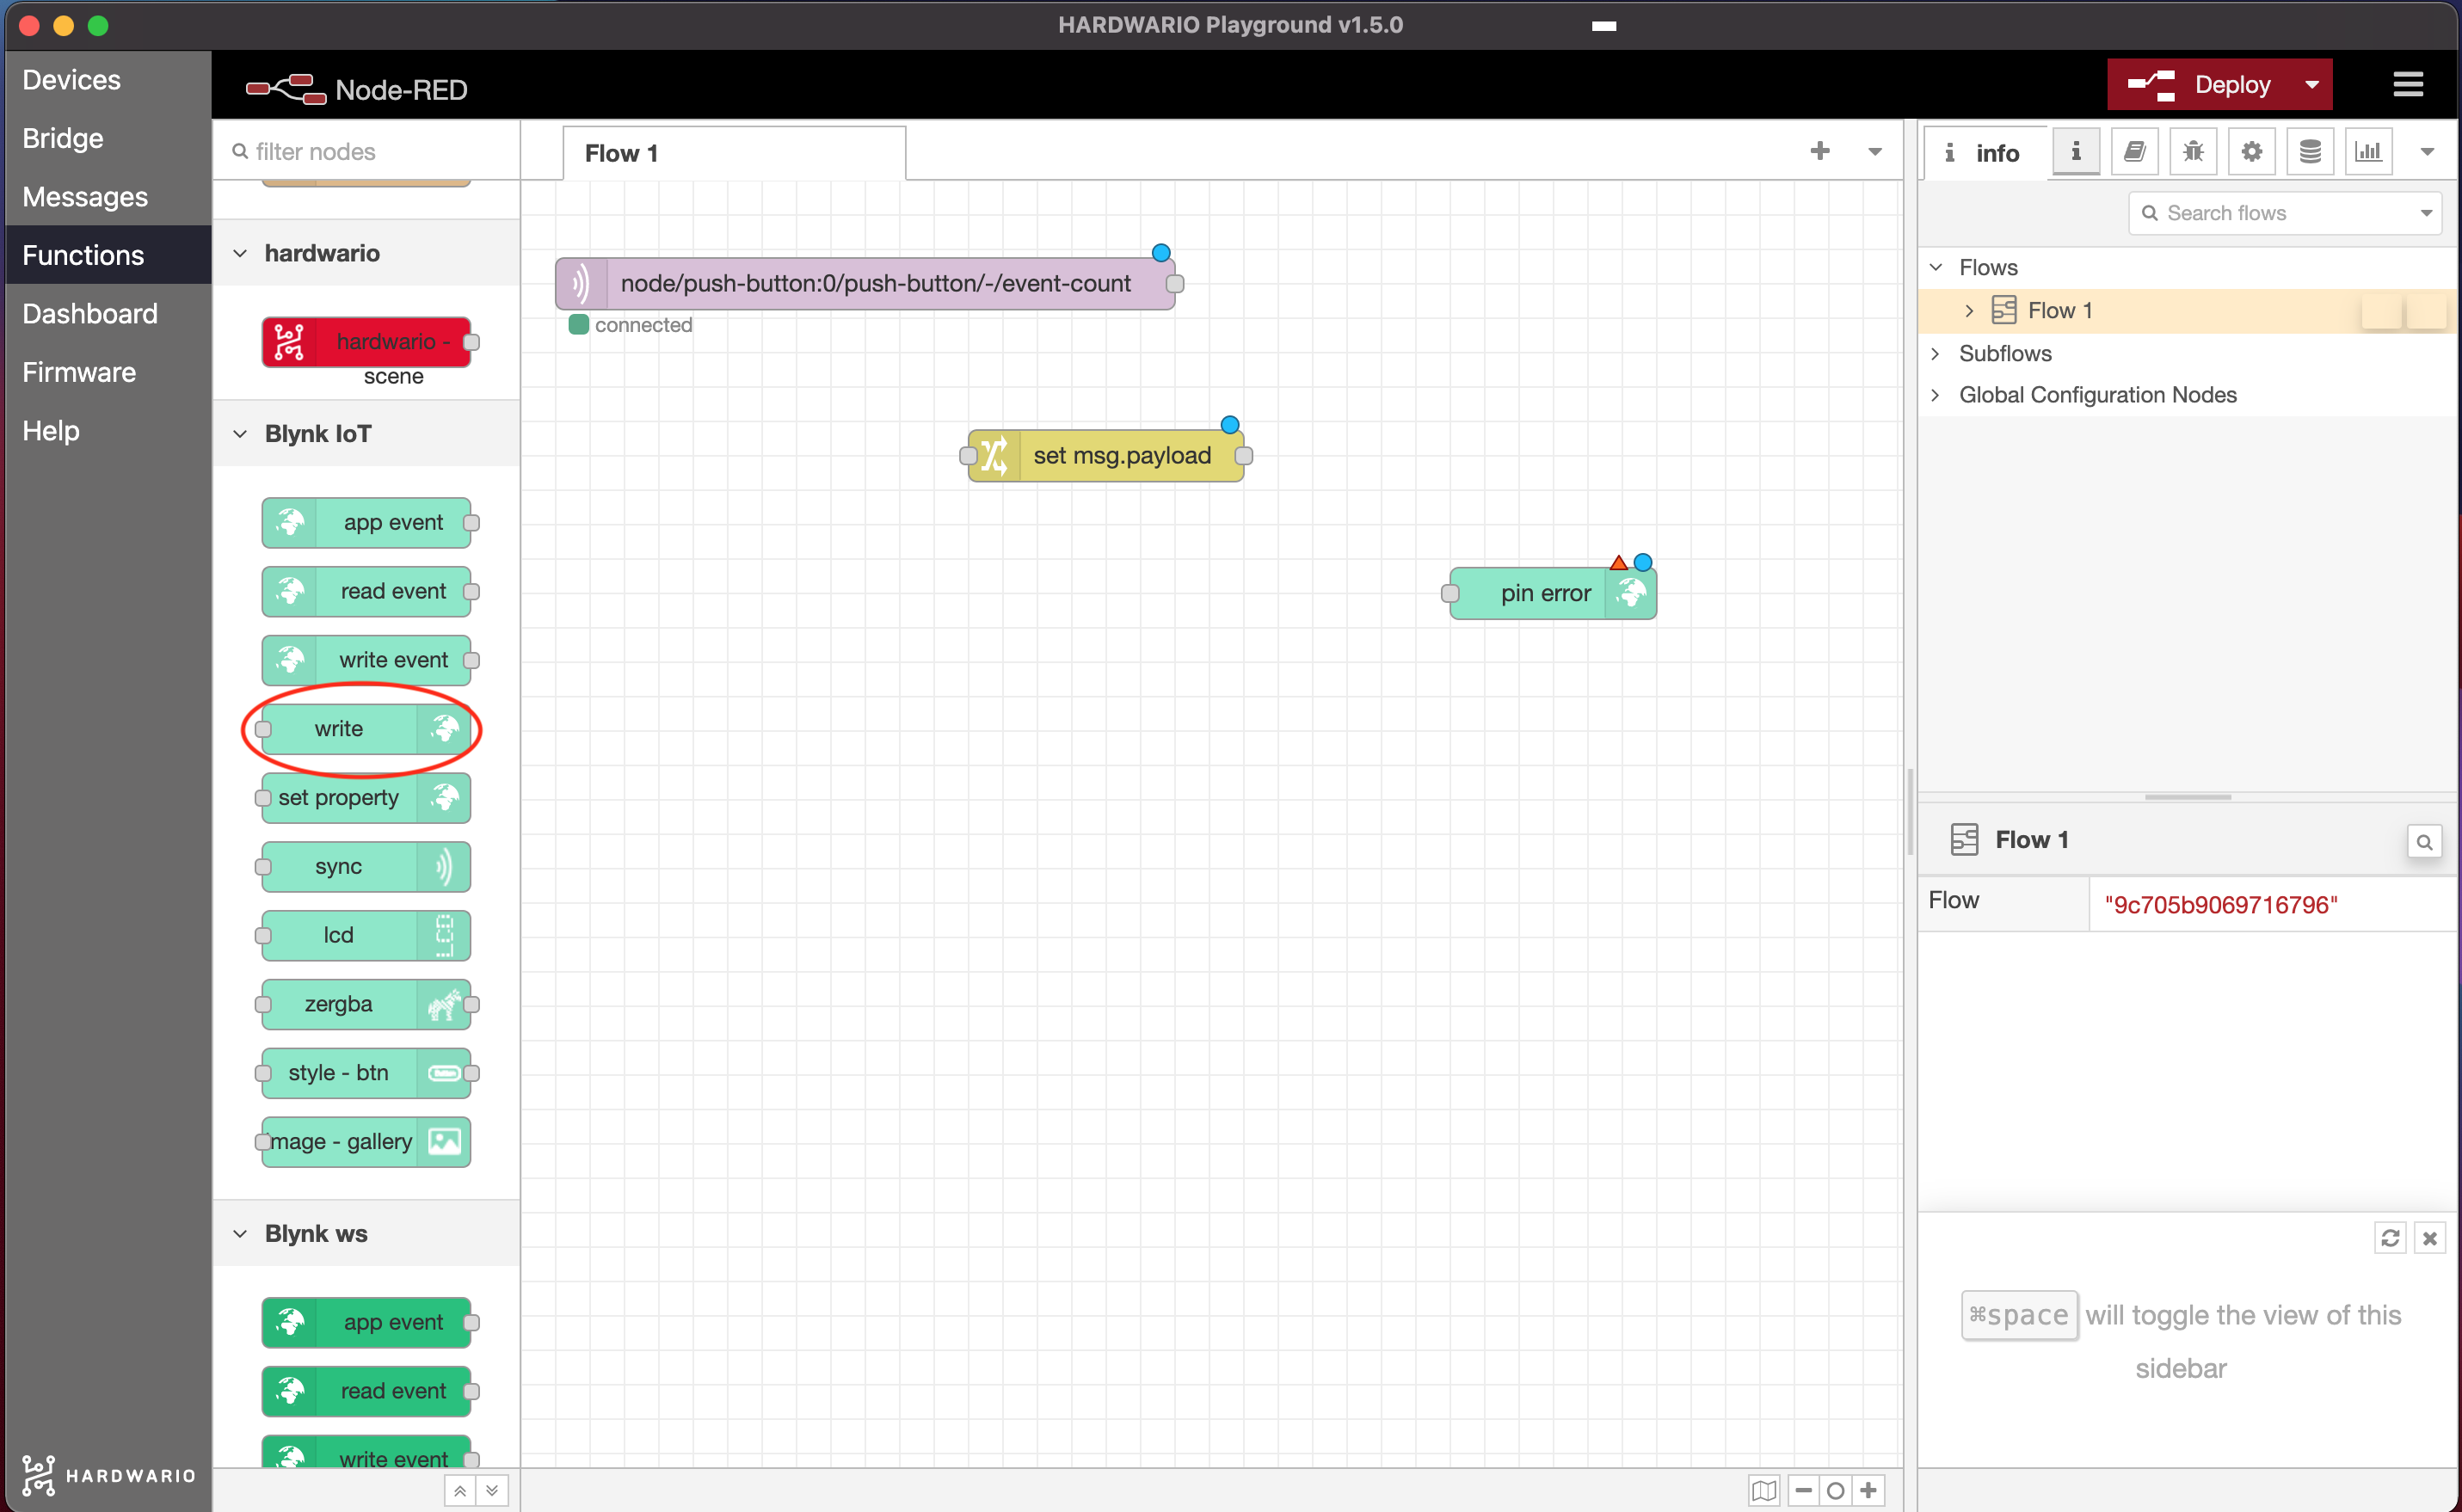
Task: Open the information sidebar icon
Action: click(x=2076, y=152)
